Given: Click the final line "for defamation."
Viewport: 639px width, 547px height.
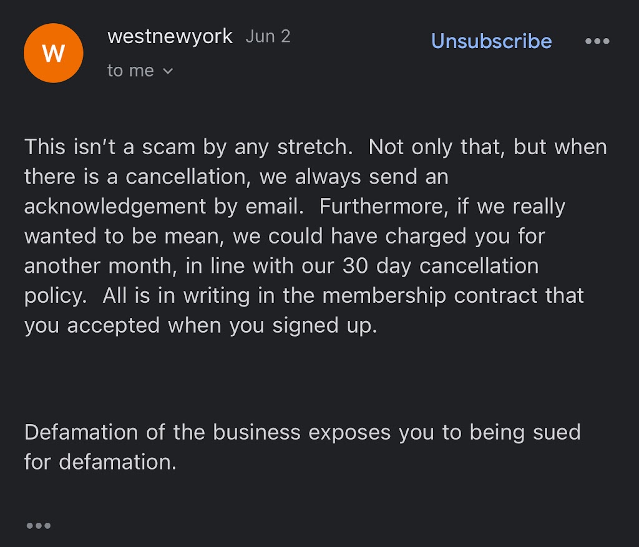Looking at the screenshot, I should click(x=100, y=462).
